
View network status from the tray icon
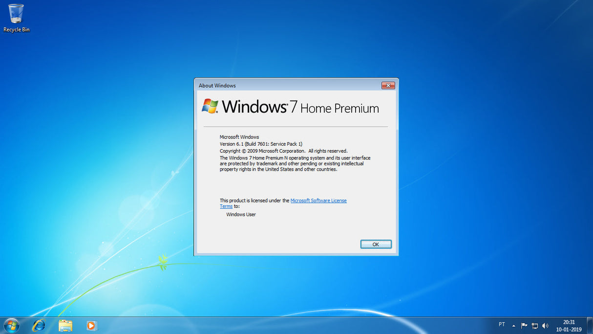pos(534,326)
